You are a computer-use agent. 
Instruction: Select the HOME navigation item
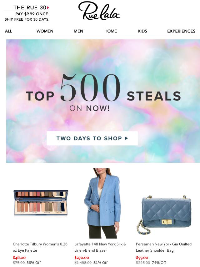(111, 31)
